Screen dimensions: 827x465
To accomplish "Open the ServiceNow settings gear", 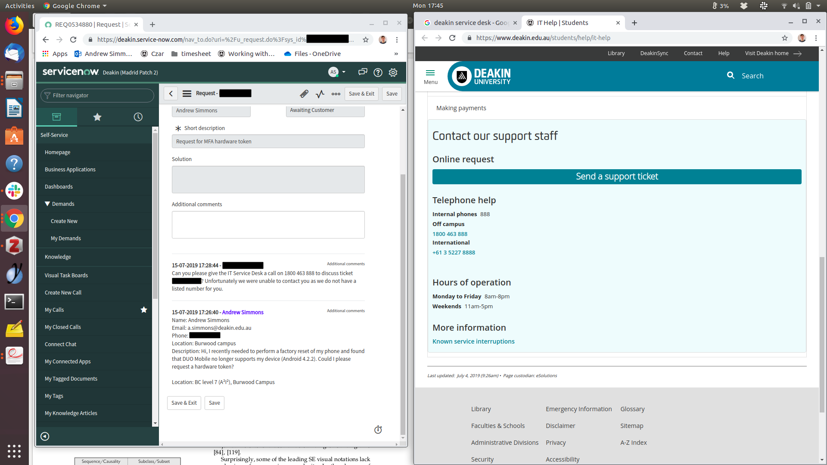I will [x=393, y=72].
